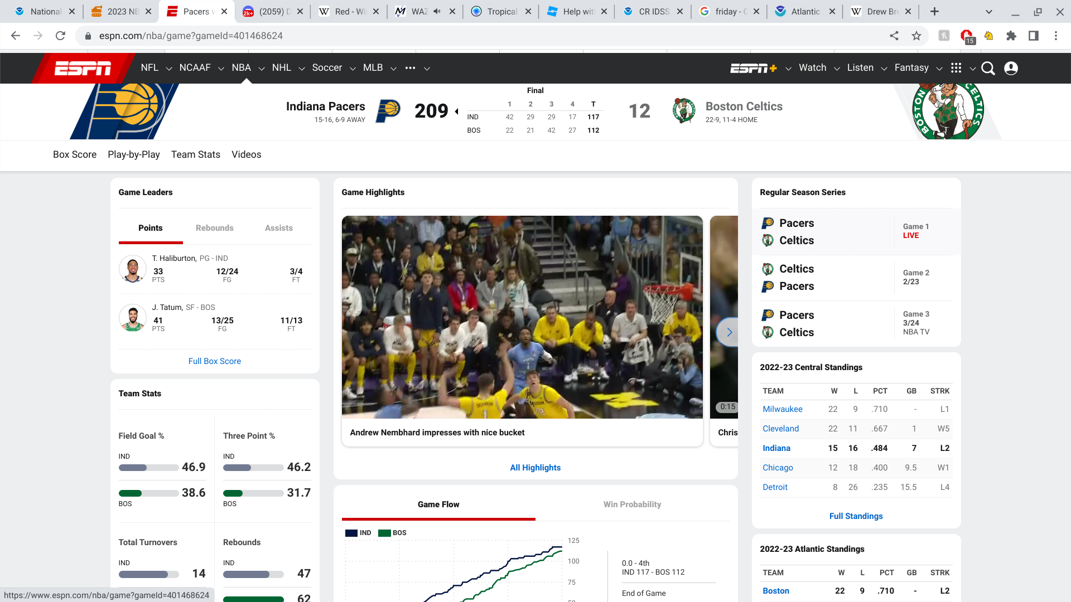1071x602 pixels.
Task: Open the ESPN apps grid icon
Action: (x=956, y=68)
